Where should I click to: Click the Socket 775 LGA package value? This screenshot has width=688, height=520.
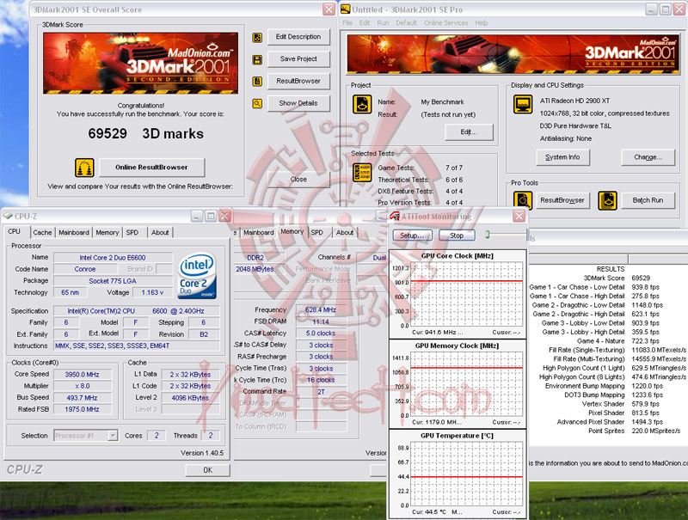click(x=113, y=281)
